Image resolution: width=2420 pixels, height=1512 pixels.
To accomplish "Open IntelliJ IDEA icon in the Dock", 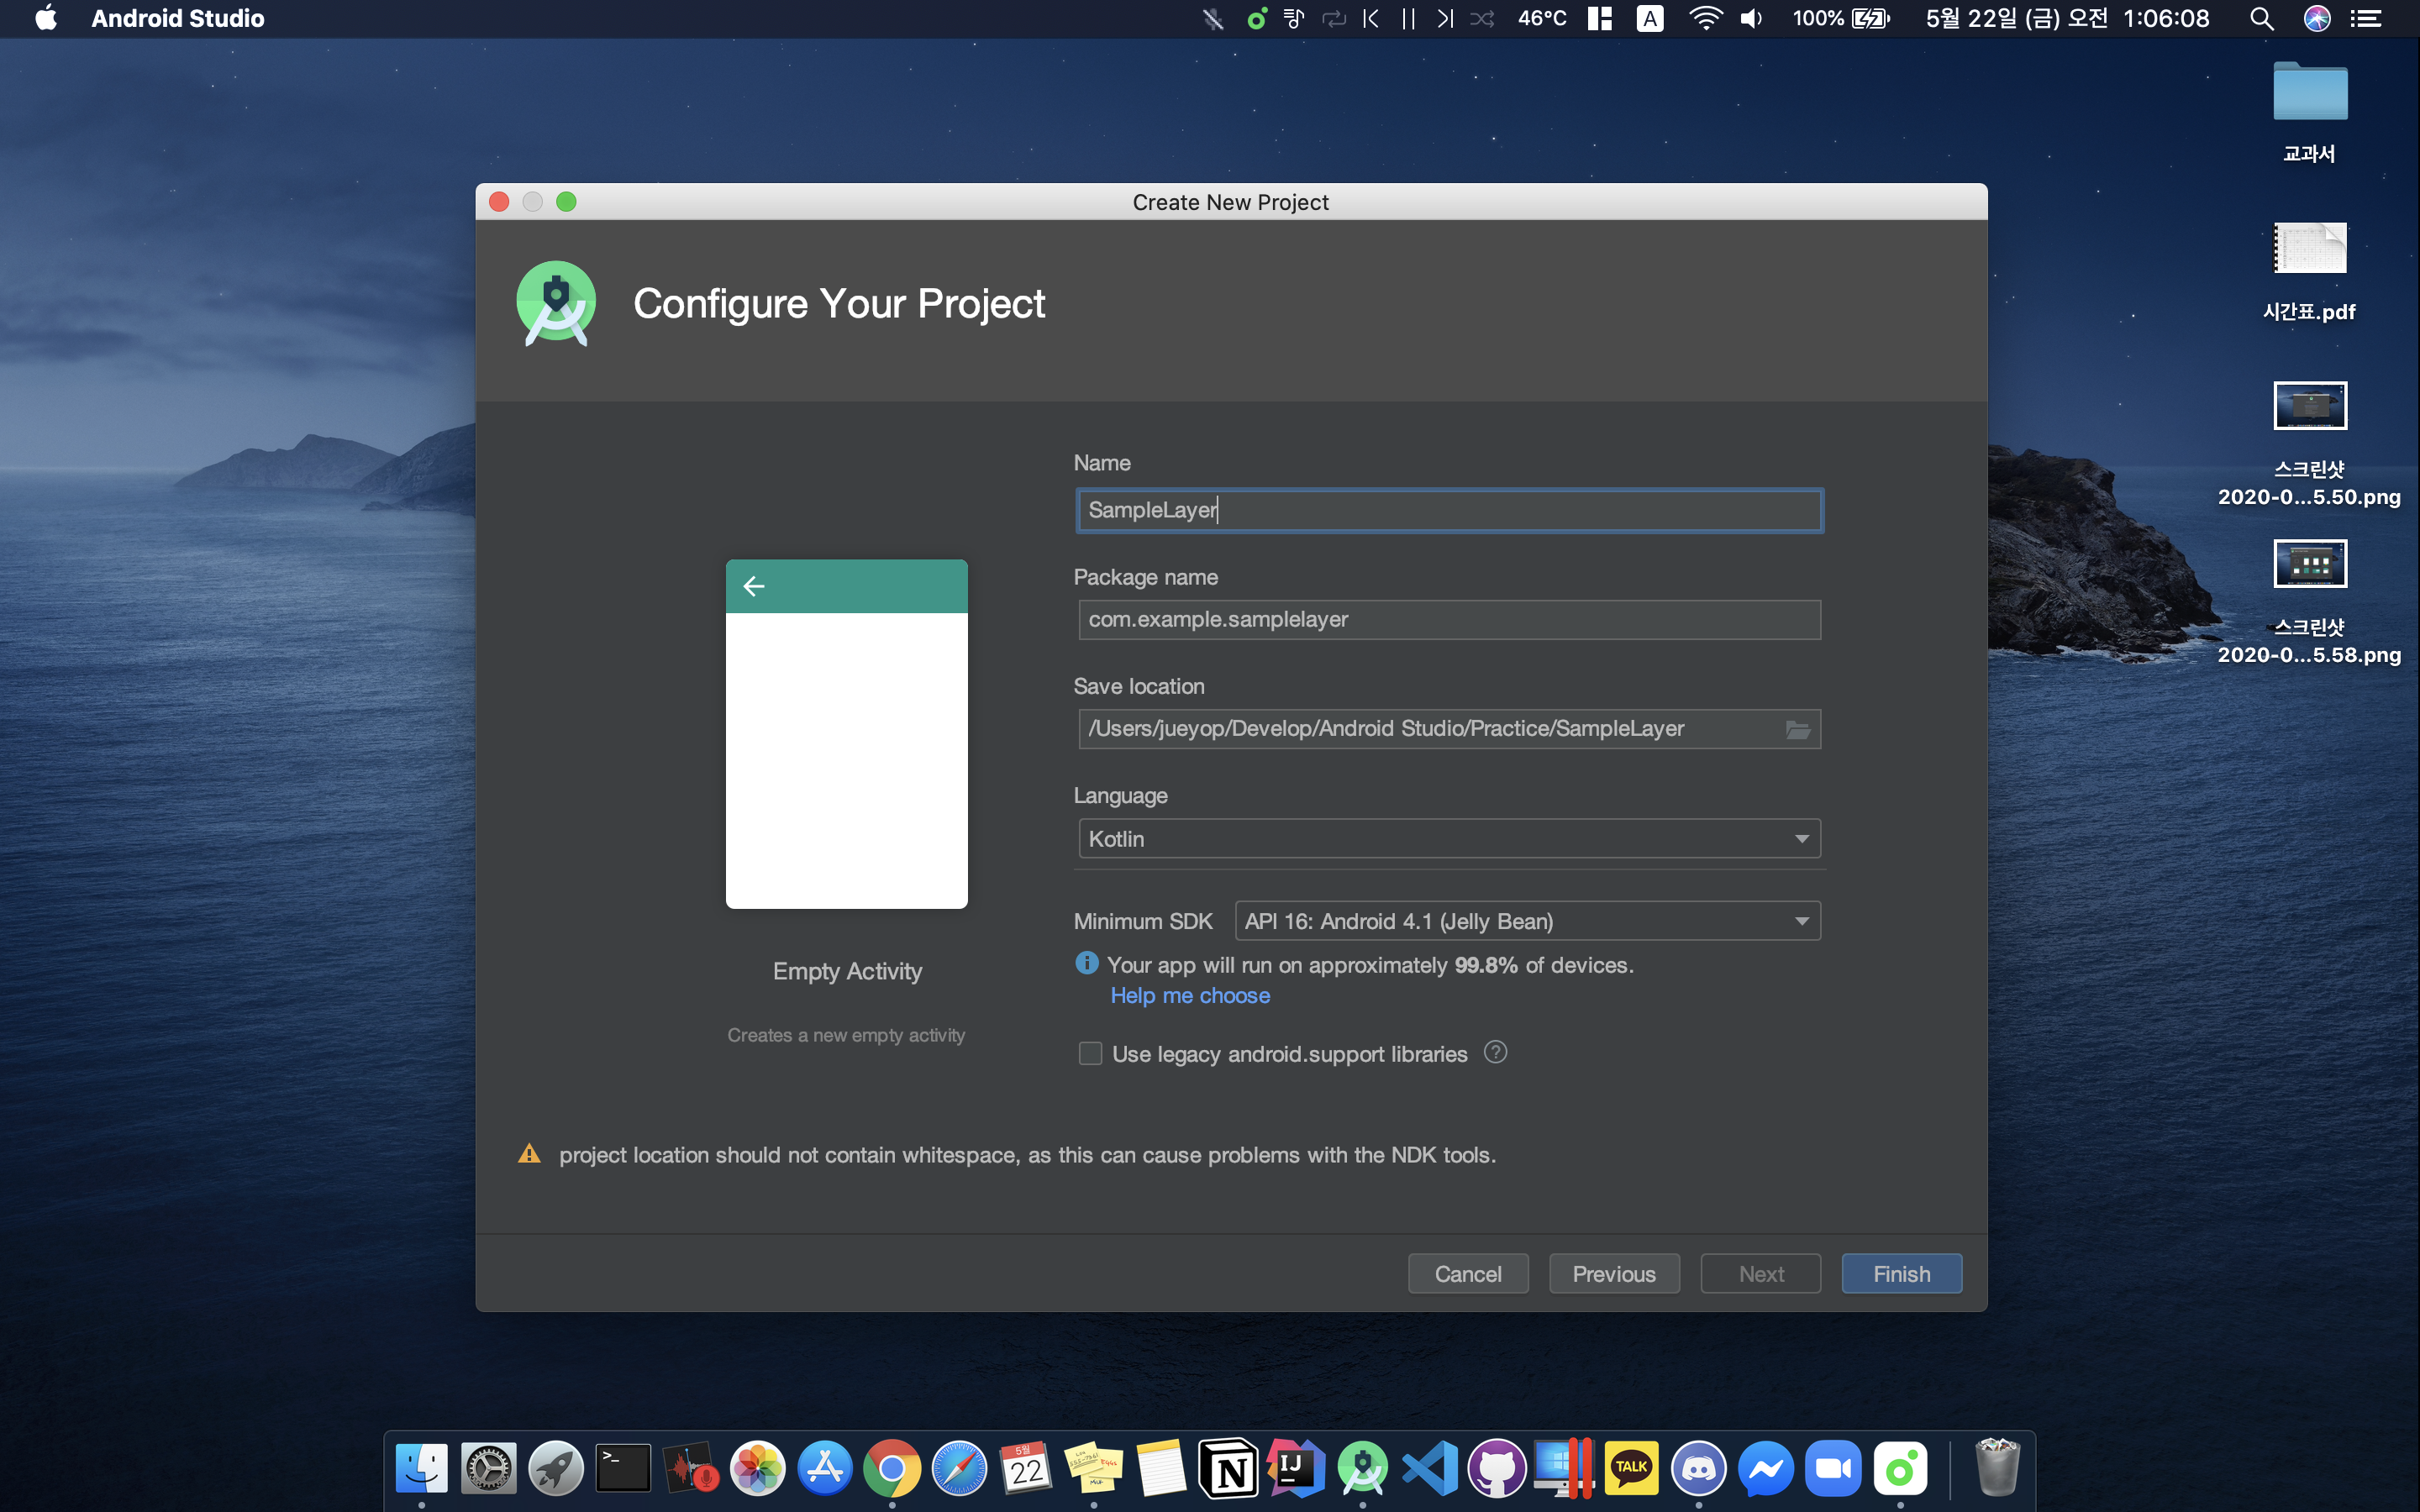I will coord(1296,1468).
